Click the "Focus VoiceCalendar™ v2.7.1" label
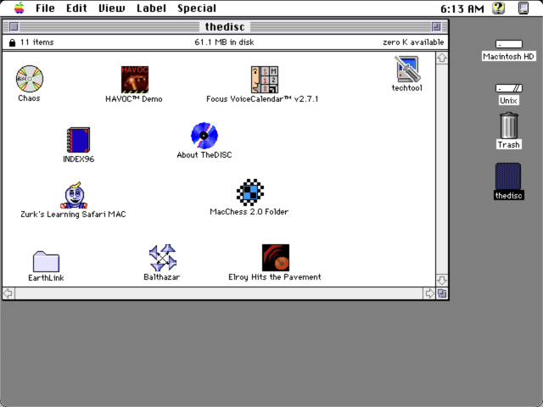This screenshot has width=543, height=407. 262,99
